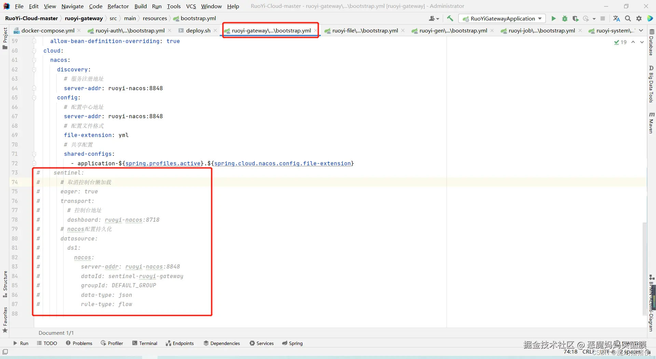Show hidden editor tabs dropdown chevron
This screenshot has width=656, height=359.
(641, 30)
